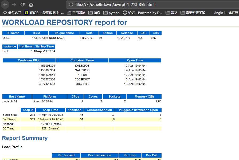Click the Per Transaction column header
239x160 pixels.
click(x=100, y=155)
